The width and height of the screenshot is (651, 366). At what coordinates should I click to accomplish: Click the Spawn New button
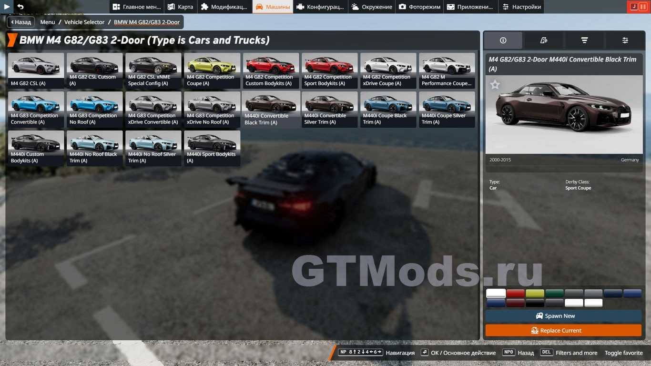tap(563, 316)
